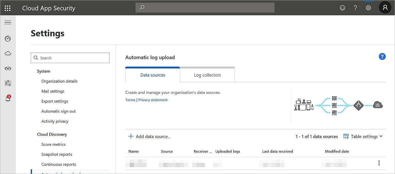Open the blue help bubble near Automatic log upload
Image resolution: width=395 pixels, height=174 pixels.
(382, 56)
